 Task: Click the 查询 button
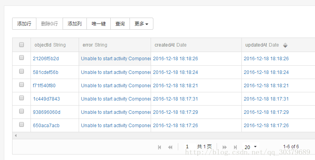pos(120,24)
